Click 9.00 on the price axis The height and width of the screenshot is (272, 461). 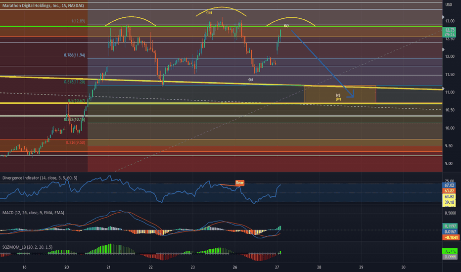449,164
